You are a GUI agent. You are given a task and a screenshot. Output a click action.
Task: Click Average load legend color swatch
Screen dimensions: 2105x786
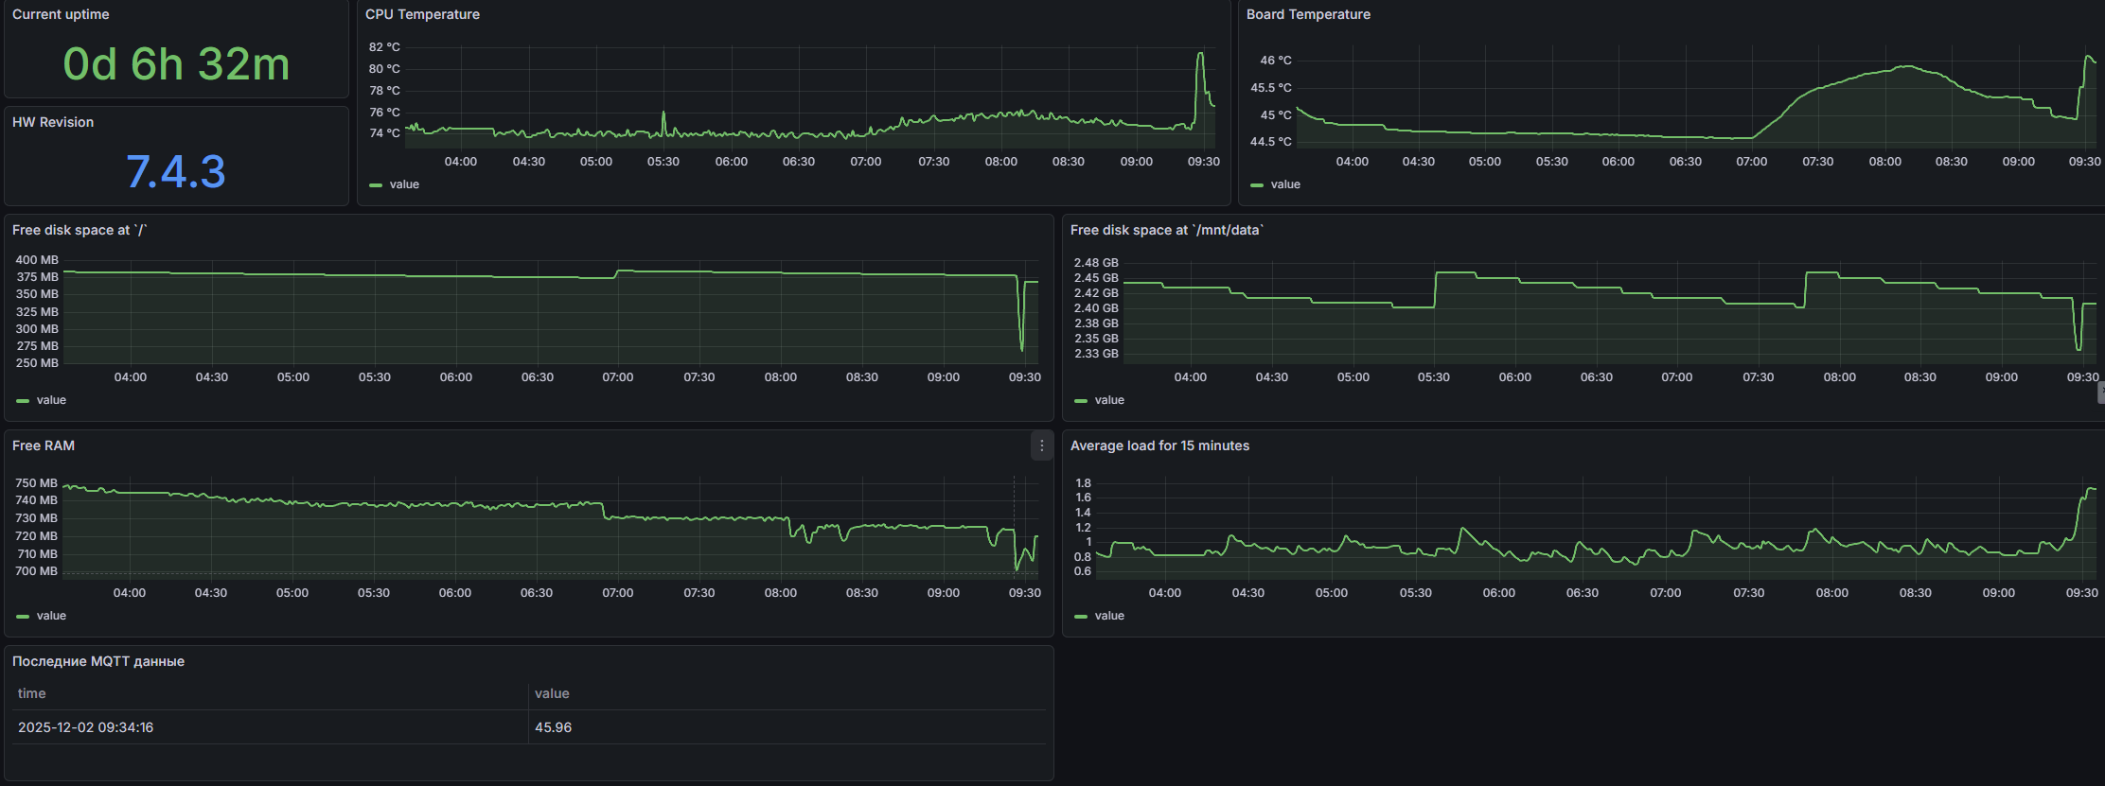pyautogui.click(x=1081, y=617)
